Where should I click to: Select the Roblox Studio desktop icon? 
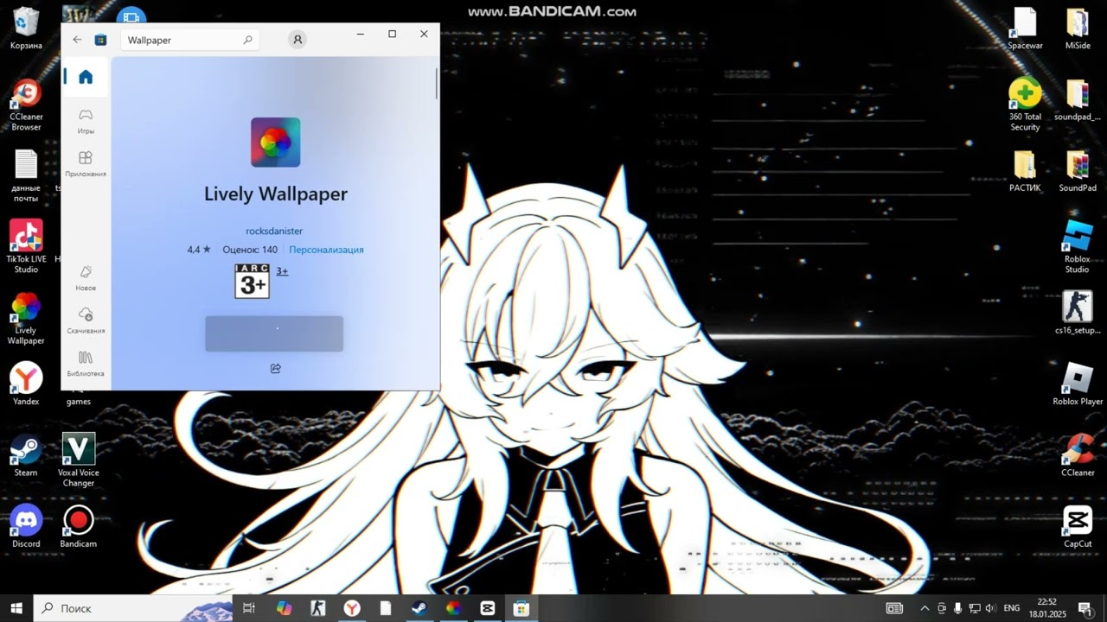[x=1078, y=247]
